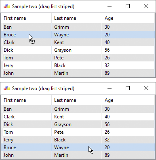Click the Age column header in lower list

(128, 100)
